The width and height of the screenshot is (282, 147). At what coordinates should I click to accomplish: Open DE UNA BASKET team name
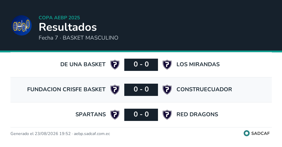[83, 64]
